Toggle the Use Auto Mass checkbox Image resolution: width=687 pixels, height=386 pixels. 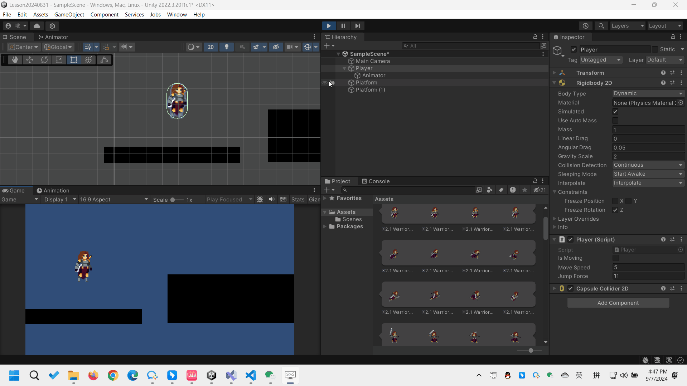tap(615, 121)
